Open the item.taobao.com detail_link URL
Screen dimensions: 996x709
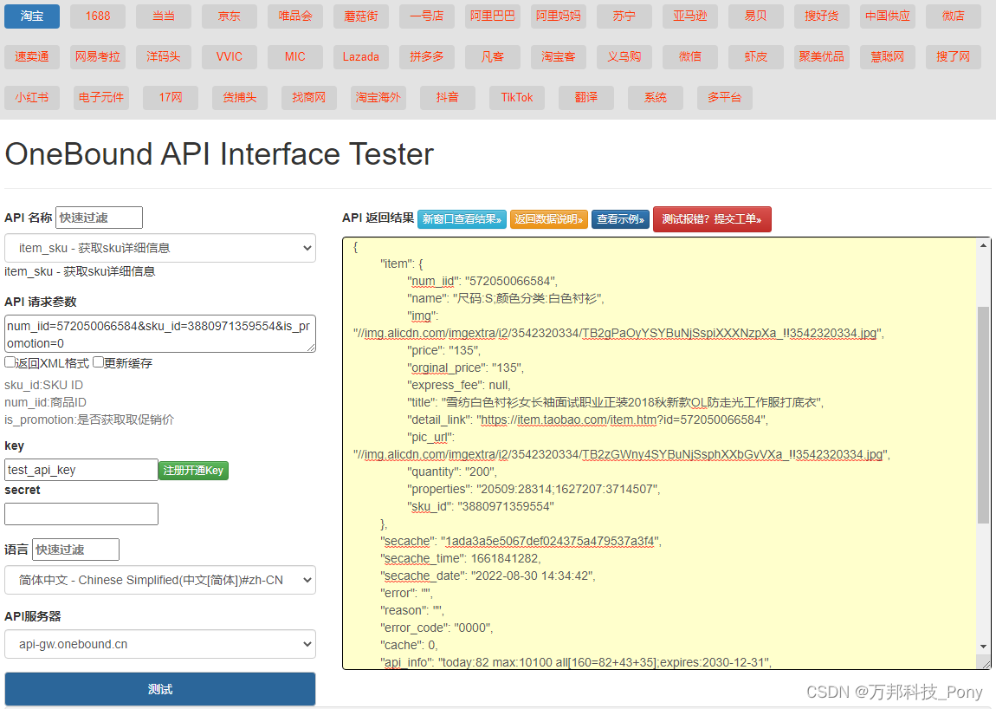[x=621, y=420]
